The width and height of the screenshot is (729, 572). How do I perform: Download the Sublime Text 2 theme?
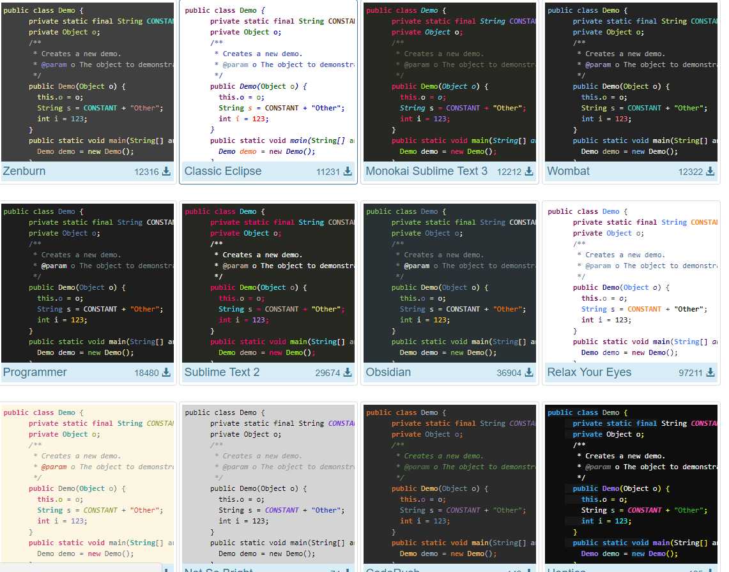(348, 373)
